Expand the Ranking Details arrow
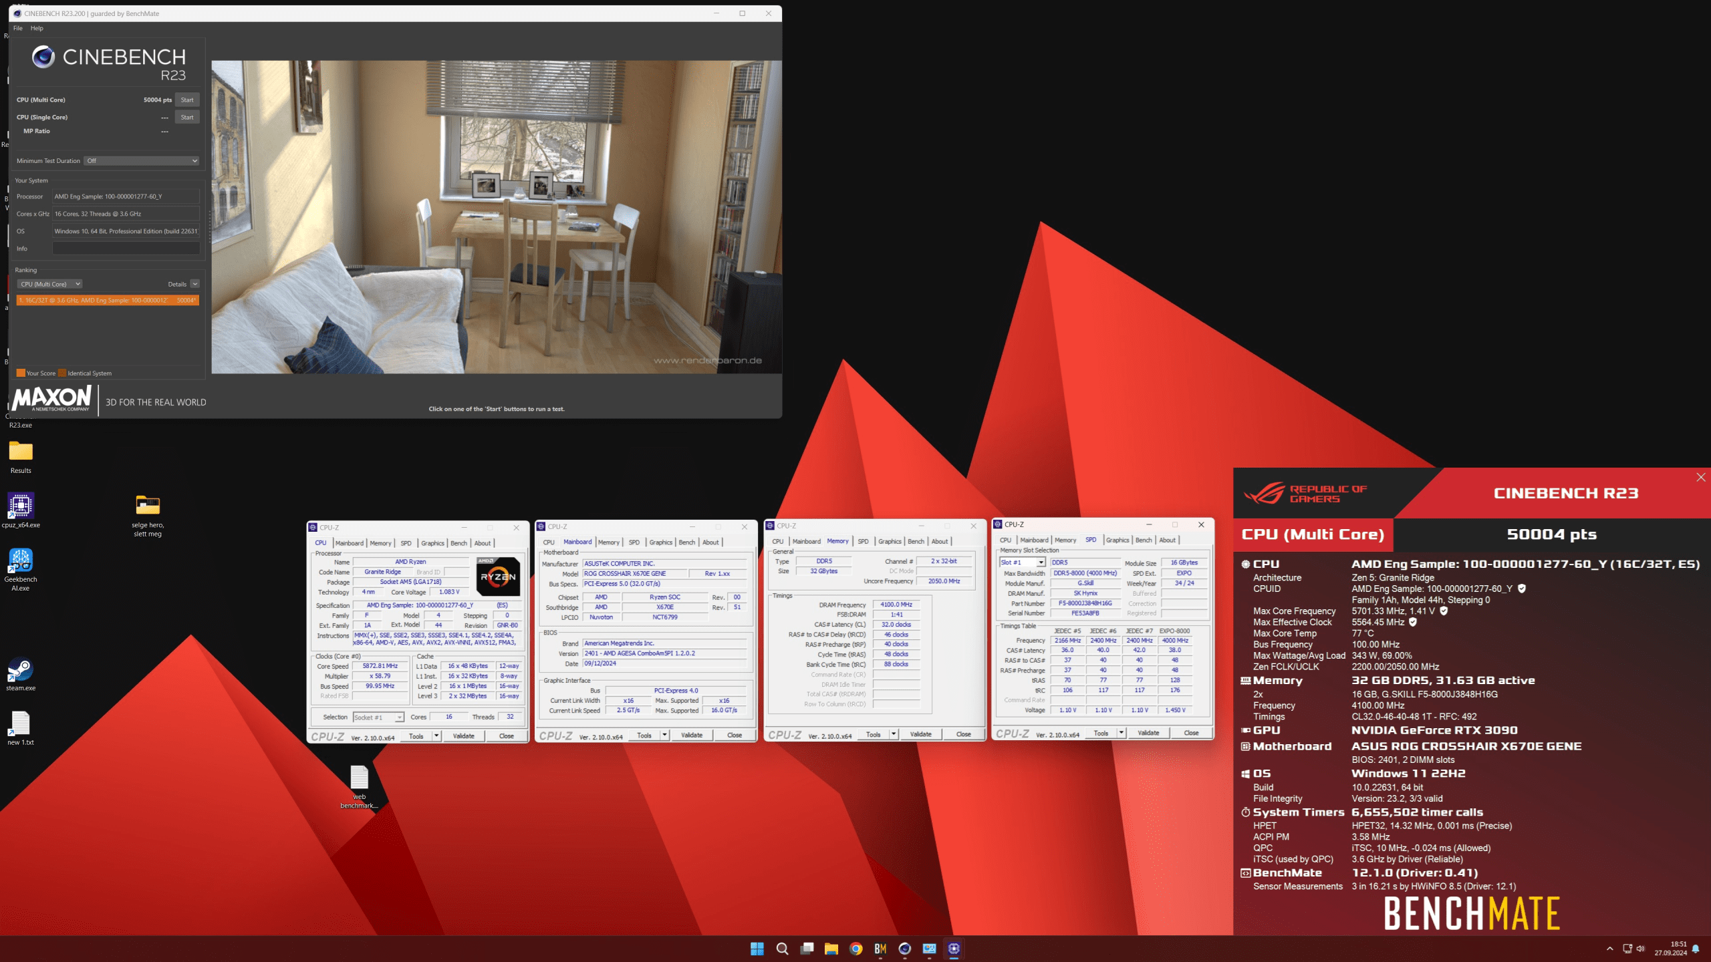Viewport: 1711px width, 962px height. coord(195,284)
